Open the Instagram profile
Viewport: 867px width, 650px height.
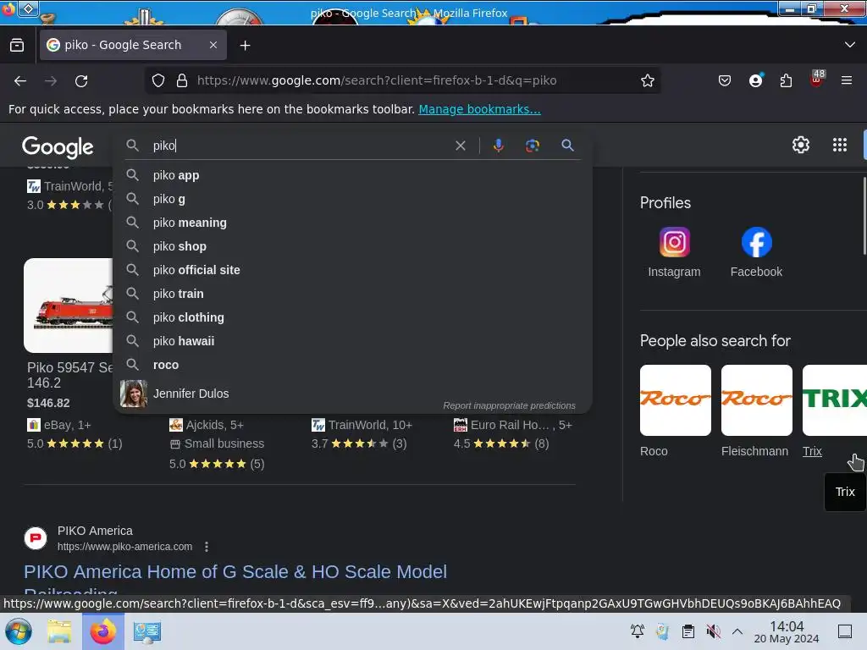click(x=674, y=252)
